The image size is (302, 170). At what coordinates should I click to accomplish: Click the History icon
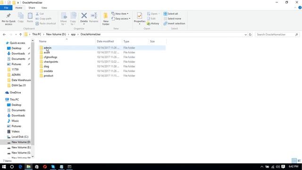pos(149,24)
